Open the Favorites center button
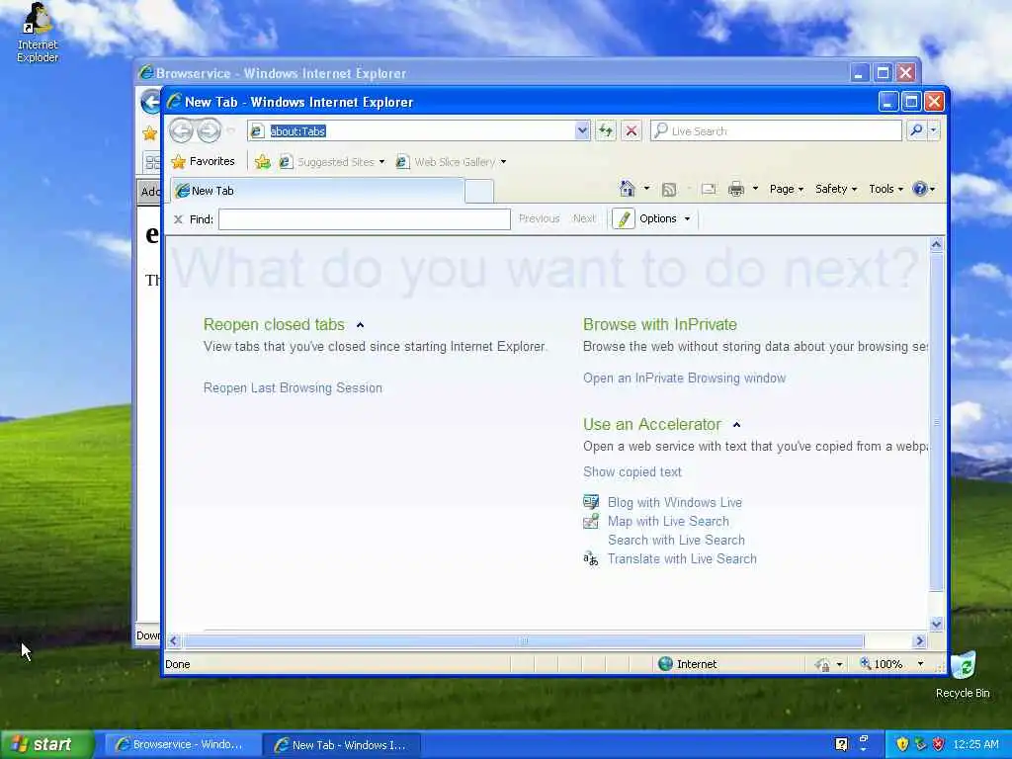 click(x=203, y=161)
